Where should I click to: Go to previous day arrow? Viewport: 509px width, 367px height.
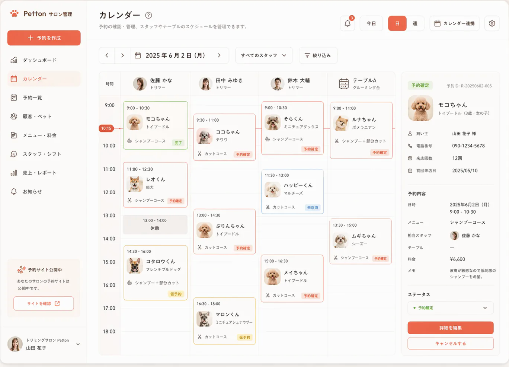point(107,55)
